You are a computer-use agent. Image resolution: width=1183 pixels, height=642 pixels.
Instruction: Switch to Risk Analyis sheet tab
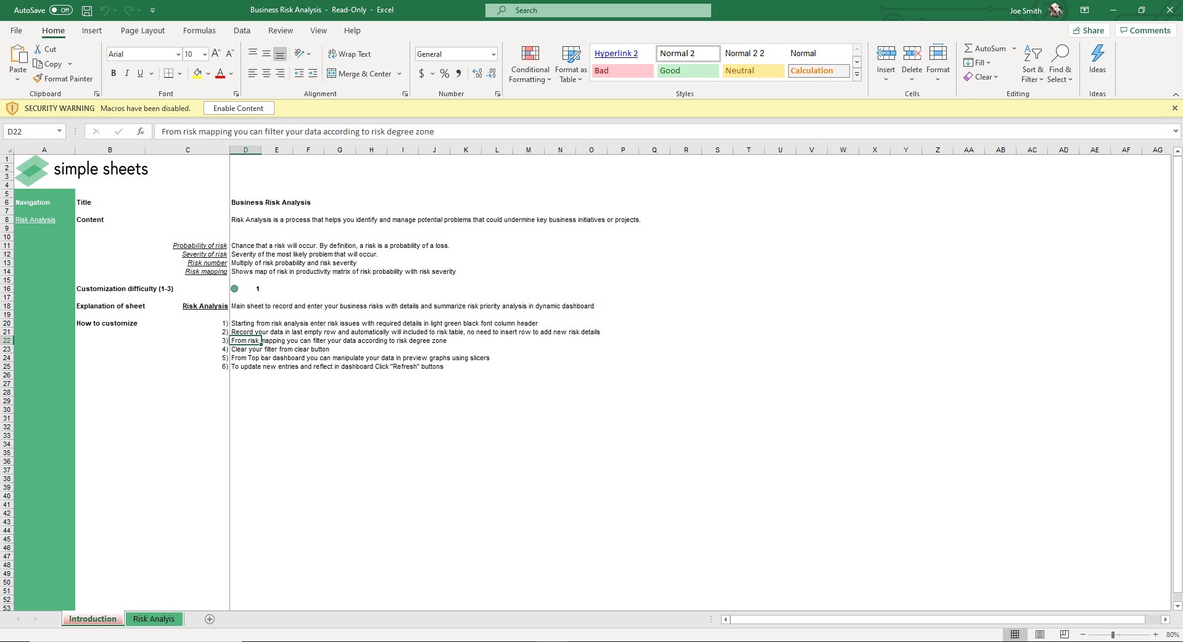(x=154, y=619)
